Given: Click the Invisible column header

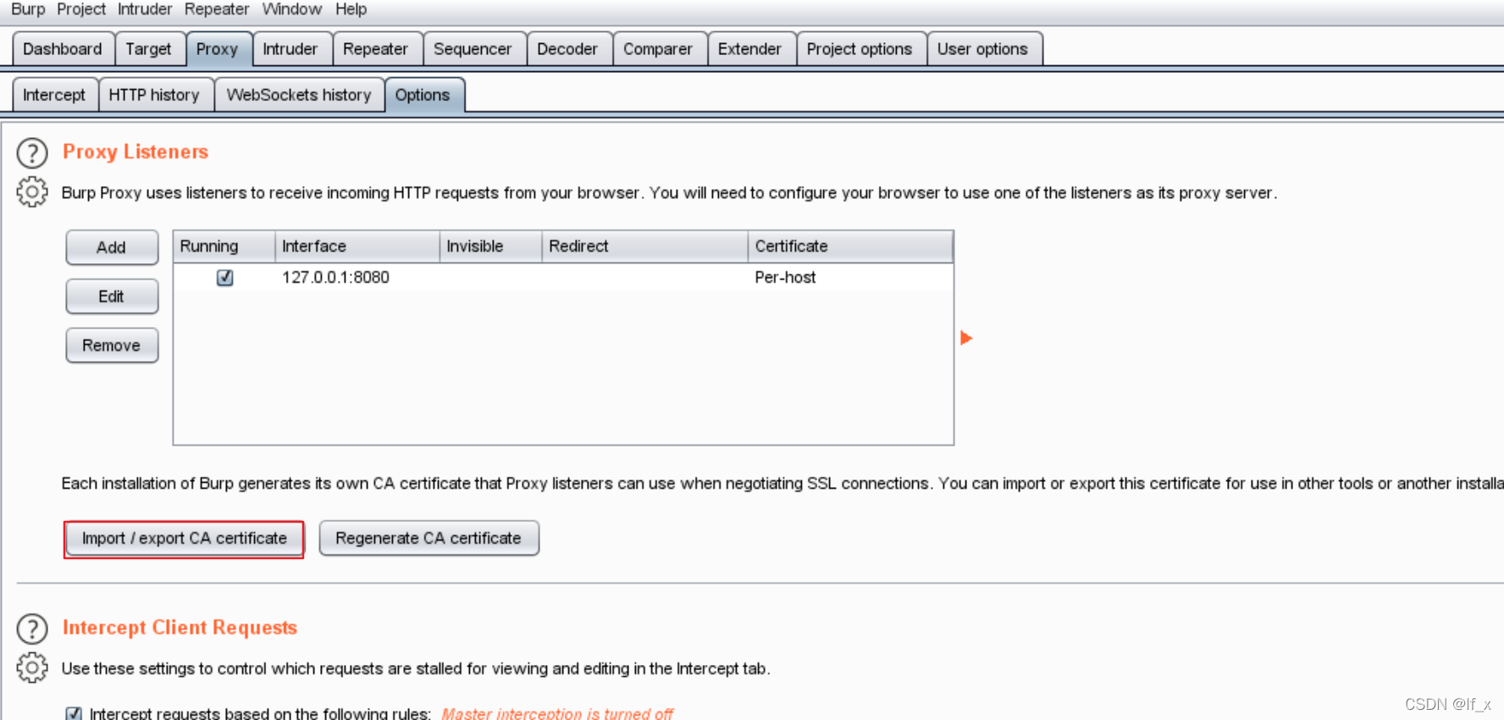Looking at the screenshot, I should 491,246.
